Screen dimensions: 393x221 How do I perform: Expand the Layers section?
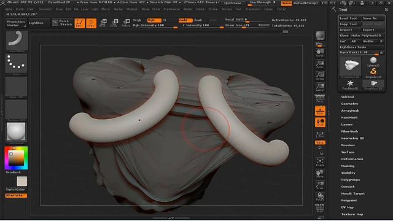346,125
